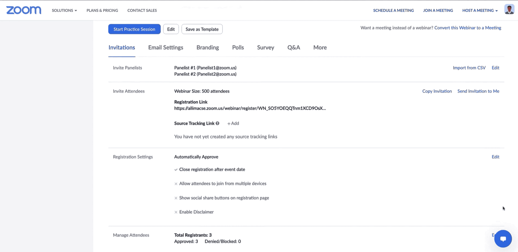This screenshot has width=518, height=252.
Task: Convert this Webinar to a Meeting
Action: pyautogui.click(x=468, y=28)
